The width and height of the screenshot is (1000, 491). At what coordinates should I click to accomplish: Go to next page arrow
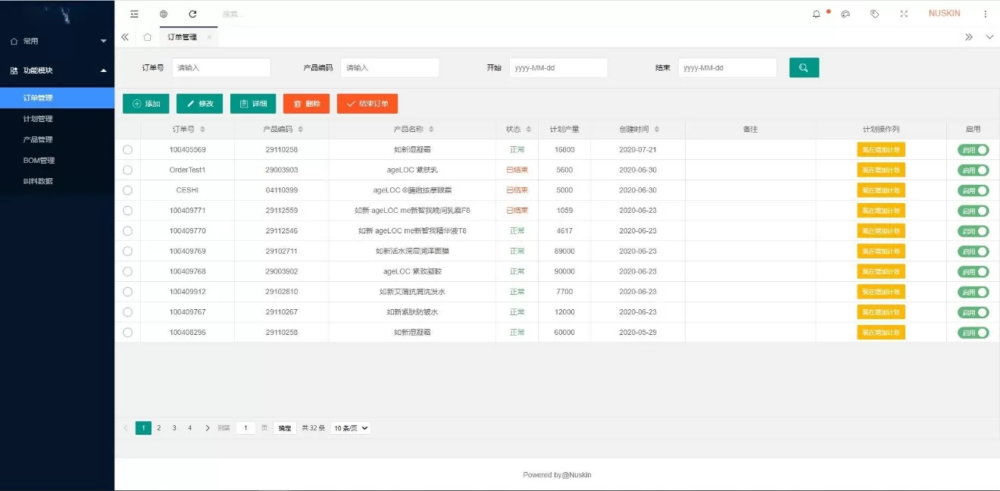208,428
